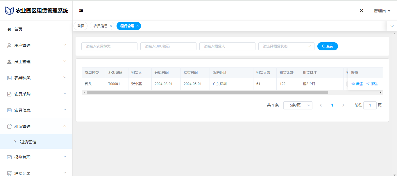Select the 租赁管理 submenu item
This screenshot has height=176, width=397.
point(28,142)
